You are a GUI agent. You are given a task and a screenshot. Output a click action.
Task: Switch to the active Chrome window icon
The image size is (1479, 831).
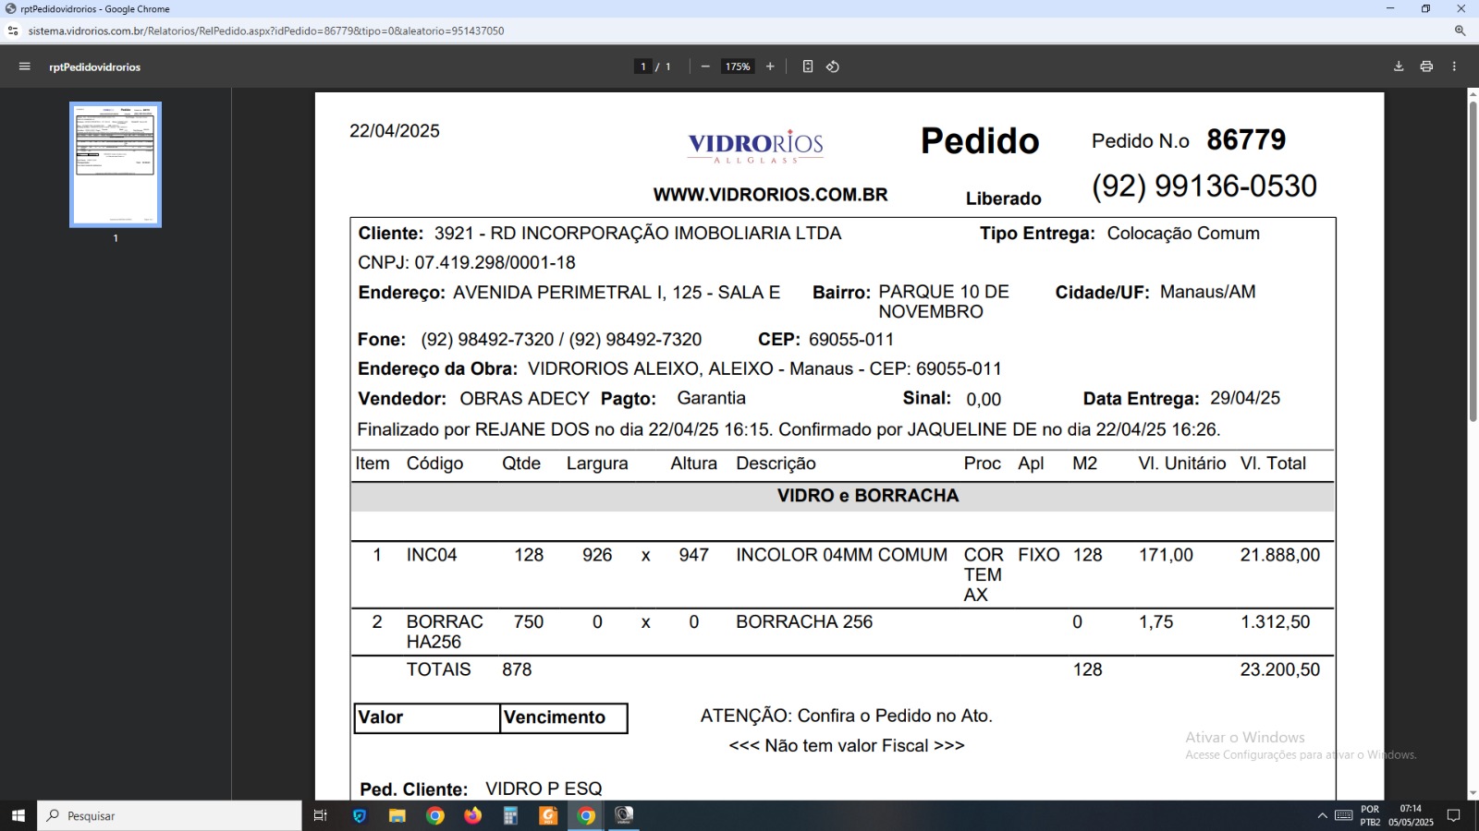tap(586, 815)
